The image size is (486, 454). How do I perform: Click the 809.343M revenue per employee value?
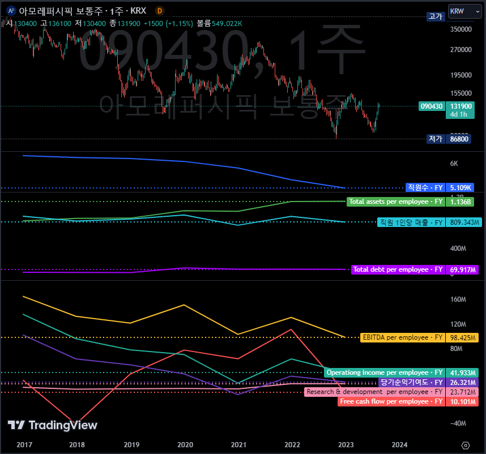[x=464, y=222]
